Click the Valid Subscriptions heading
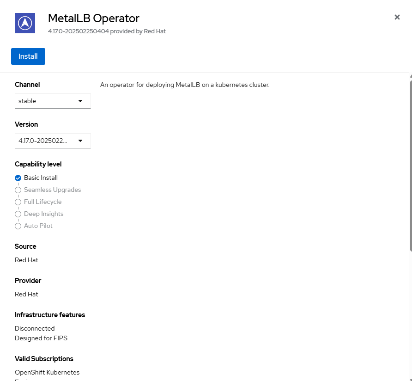This screenshot has height=381, width=412. [x=44, y=359]
